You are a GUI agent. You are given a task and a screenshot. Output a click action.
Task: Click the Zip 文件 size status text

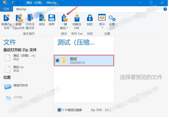tap(100, 110)
